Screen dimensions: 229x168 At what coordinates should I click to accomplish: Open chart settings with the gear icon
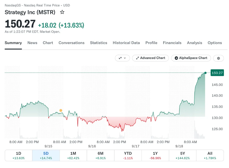(x=218, y=58)
